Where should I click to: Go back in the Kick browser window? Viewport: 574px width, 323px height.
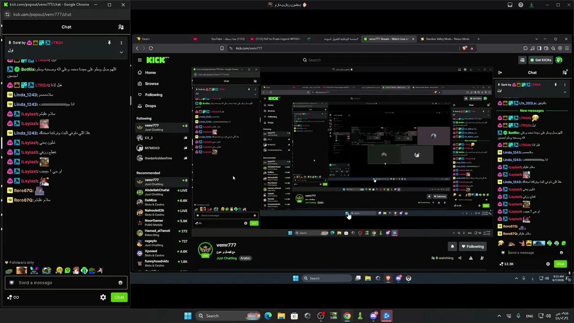tap(137, 48)
